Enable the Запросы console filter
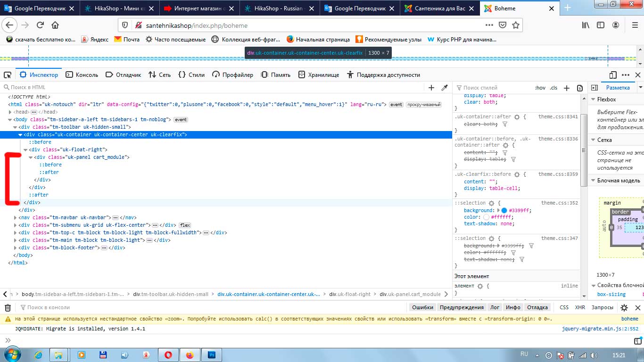The width and height of the screenshot is (644, 362). [603, 307]
